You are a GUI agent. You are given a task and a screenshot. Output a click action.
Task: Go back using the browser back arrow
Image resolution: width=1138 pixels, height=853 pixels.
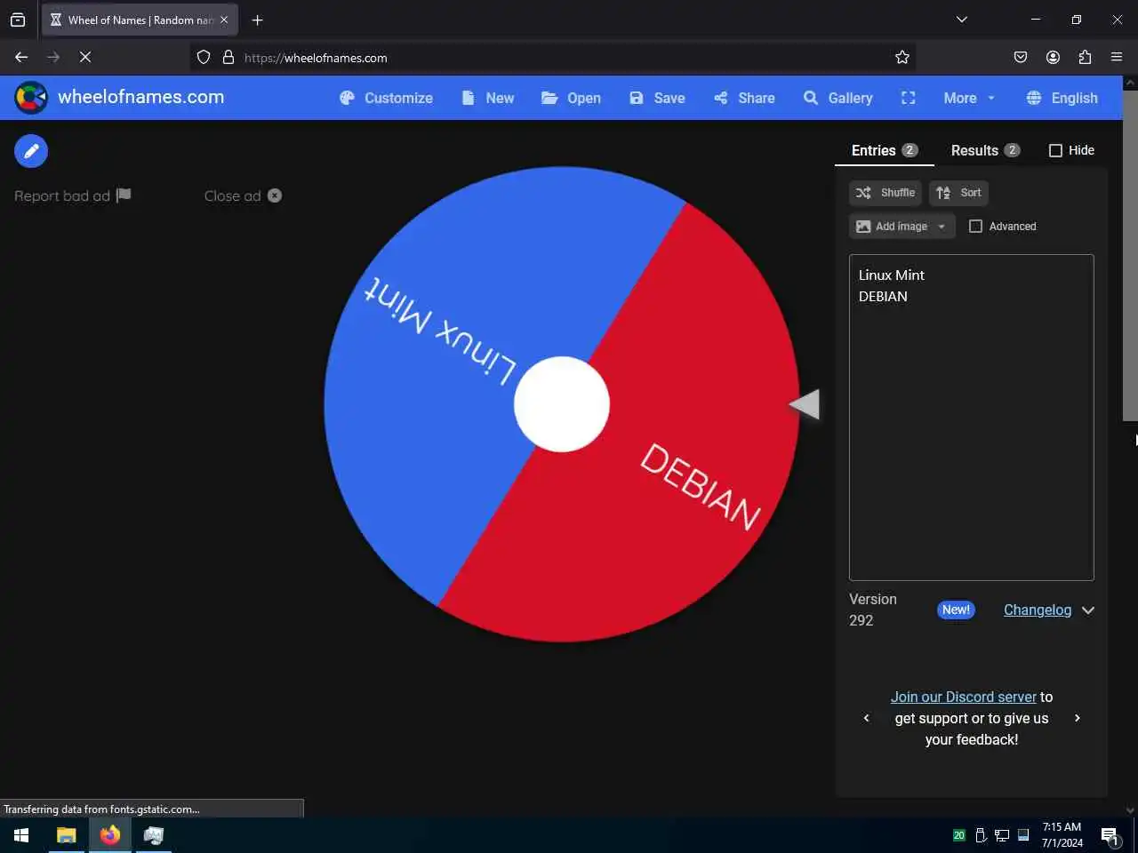click(x=21, y=57)
